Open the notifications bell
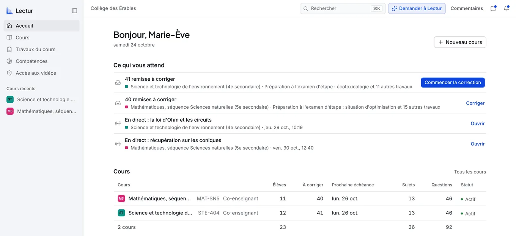 pos(506,8)
